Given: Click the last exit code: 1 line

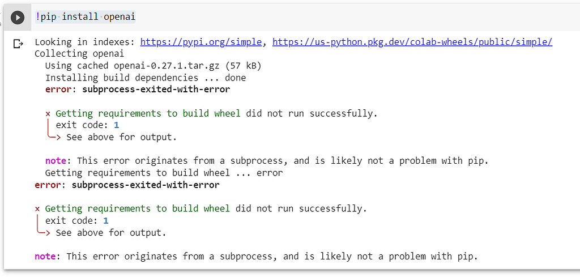Looking at the screenshot, I should 76,221.
